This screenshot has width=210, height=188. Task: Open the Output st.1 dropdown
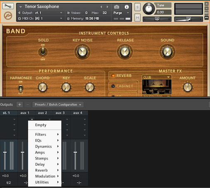[61, 13]
